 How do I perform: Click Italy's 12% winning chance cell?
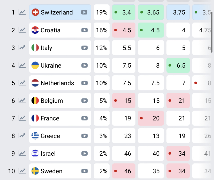(102, 48)
